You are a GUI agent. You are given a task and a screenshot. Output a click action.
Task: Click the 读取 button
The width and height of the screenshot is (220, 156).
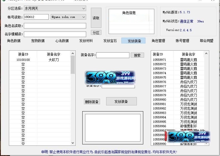coord(96,18)
